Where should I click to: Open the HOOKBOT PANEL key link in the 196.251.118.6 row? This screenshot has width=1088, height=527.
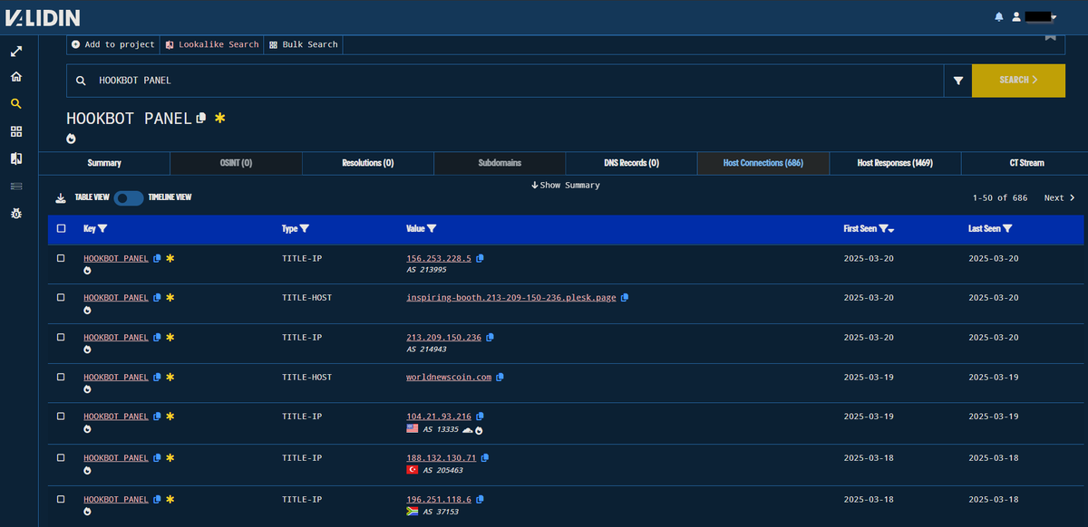point(116,499)
